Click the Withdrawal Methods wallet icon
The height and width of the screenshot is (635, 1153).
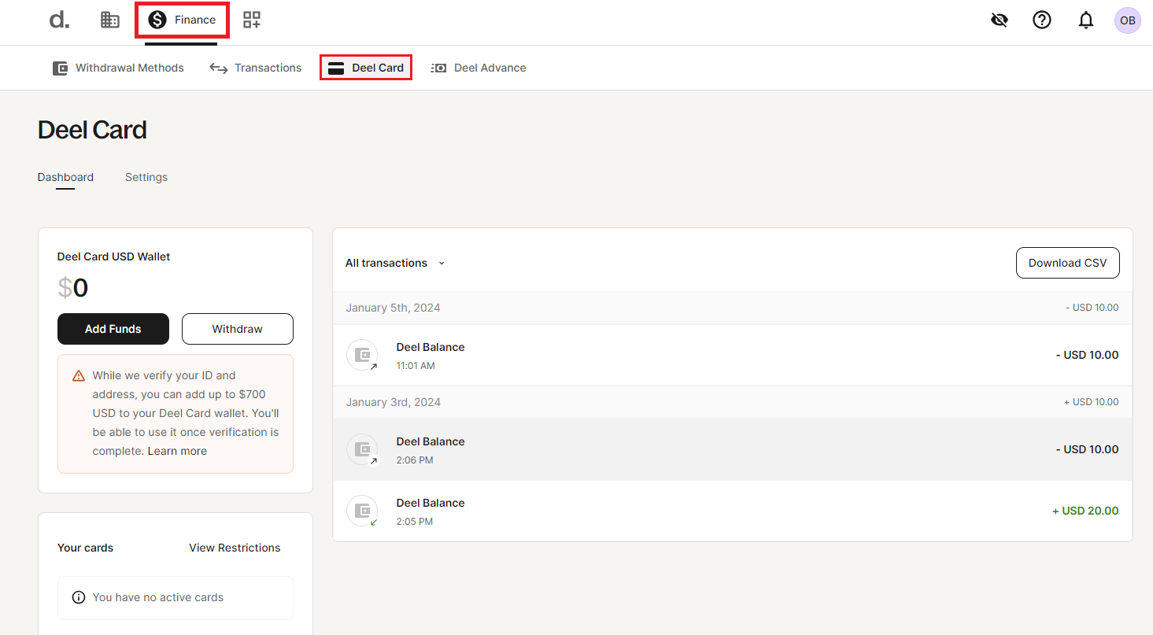tap(60, 68)
